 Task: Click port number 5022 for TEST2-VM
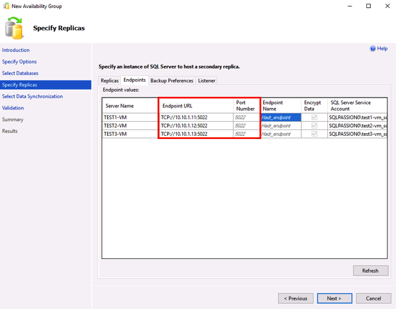click(247, 126)
